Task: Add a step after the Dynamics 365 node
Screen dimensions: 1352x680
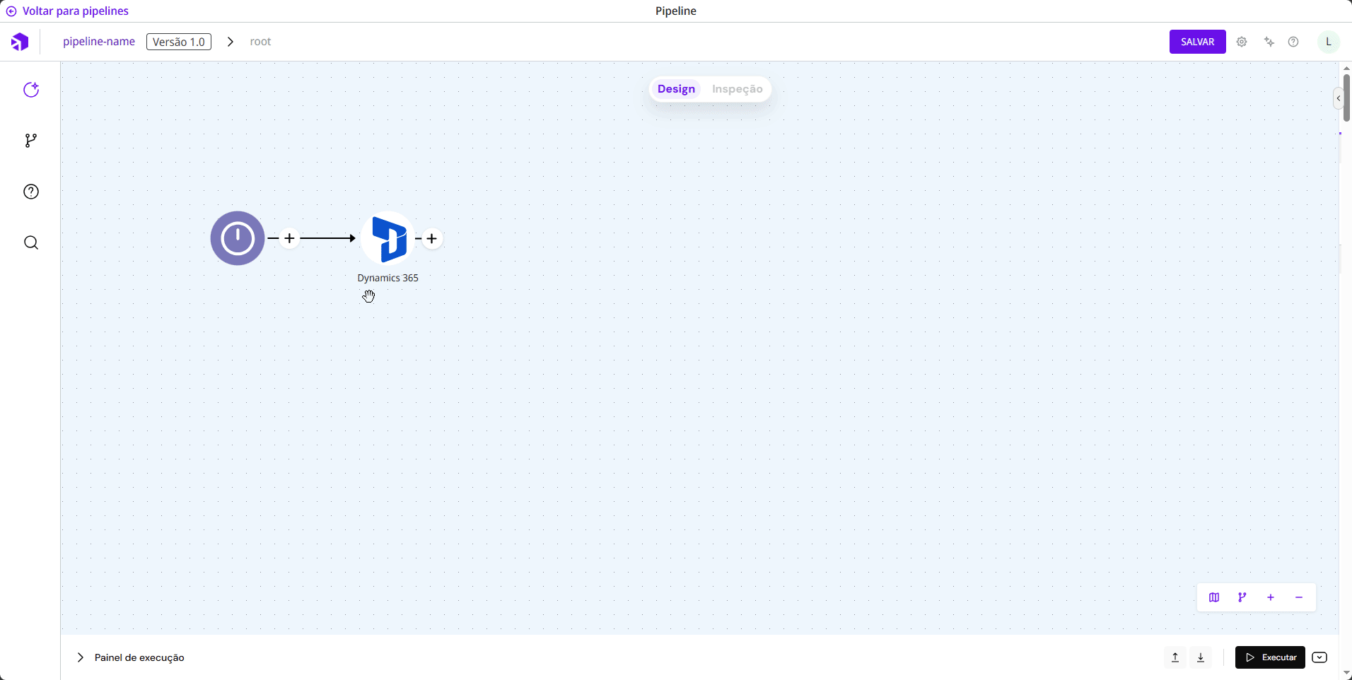Action: [x=432, y=239]
